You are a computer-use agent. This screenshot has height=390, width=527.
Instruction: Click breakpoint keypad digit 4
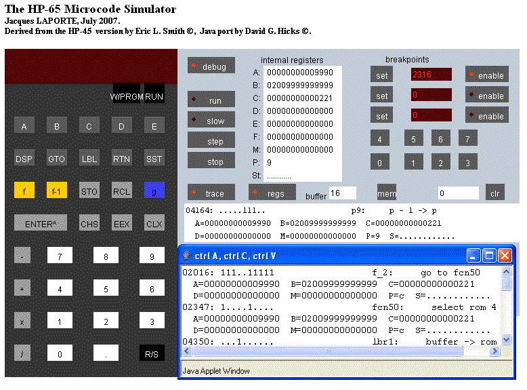[x=380, y=138]
